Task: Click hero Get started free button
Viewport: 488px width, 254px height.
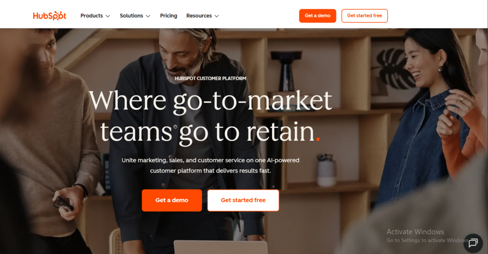Action: click(x=243, y=200)
